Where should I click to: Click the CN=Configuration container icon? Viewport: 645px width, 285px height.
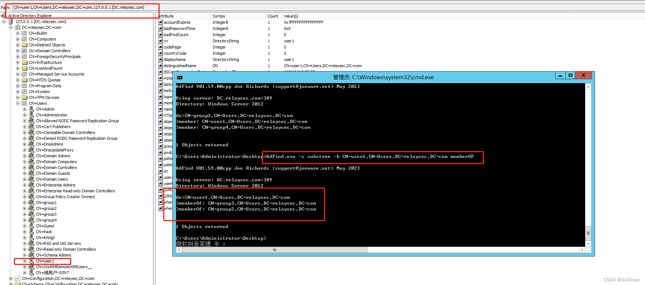(x=18, y=278)
